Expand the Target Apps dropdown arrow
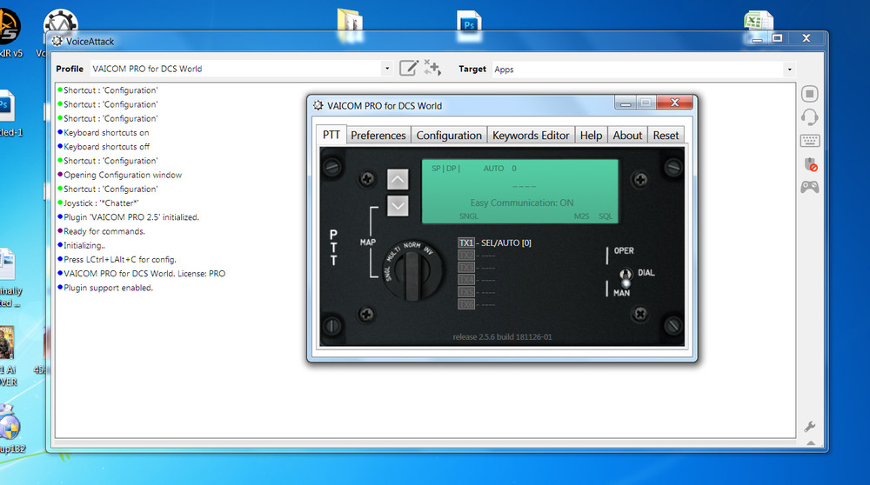This screenshot has height=485, width=870. pyautogui.click(x=789, y=70)
